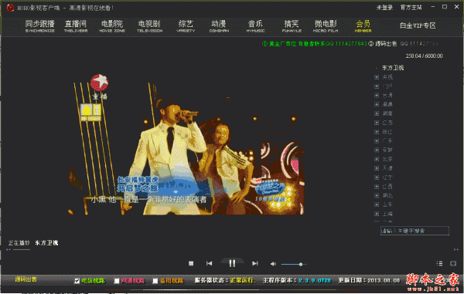This screenshot has height=294, width=464.
Task: Open the 综艺 variety tab
Action: pyautogui.click(x=186, y=26)
